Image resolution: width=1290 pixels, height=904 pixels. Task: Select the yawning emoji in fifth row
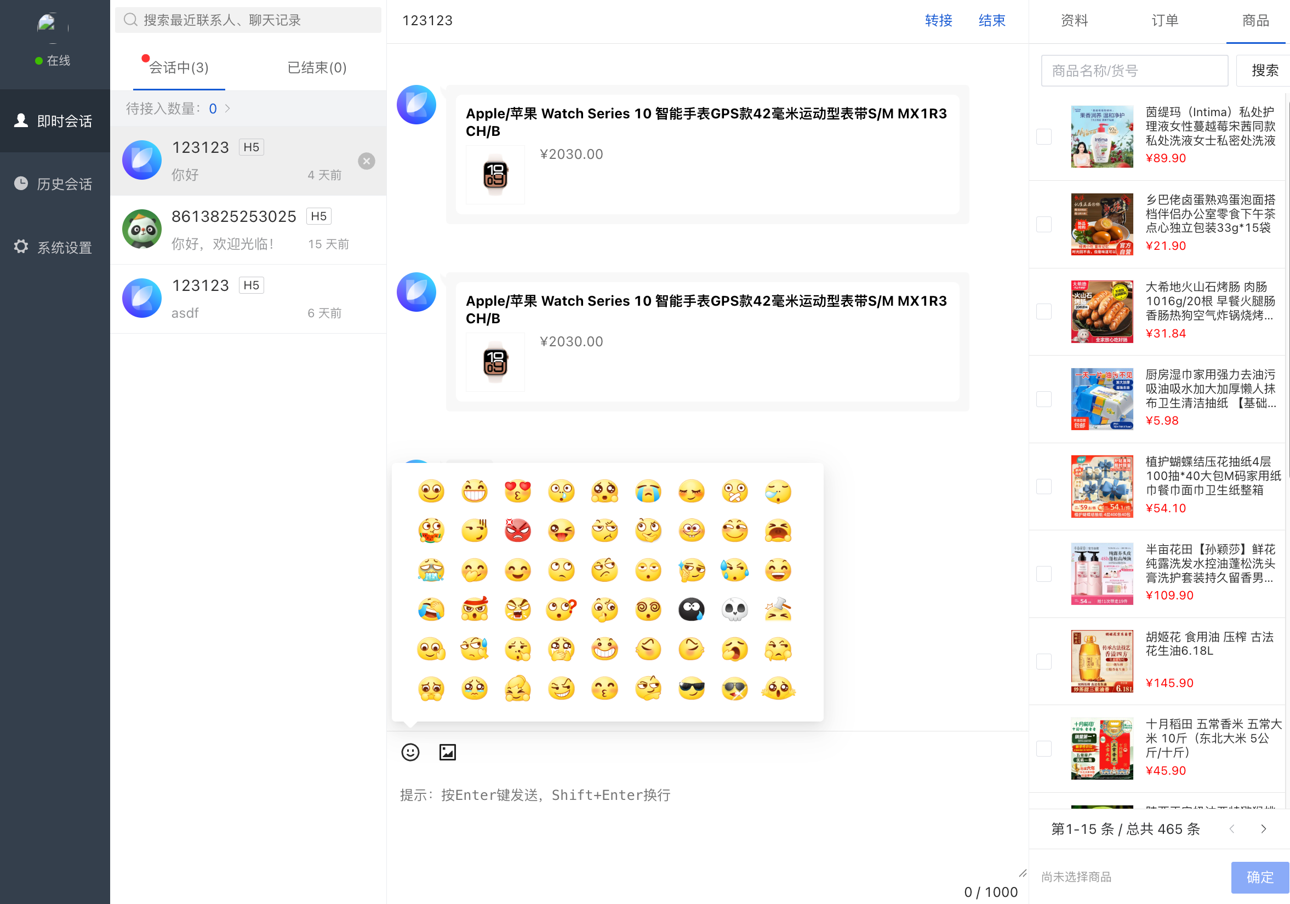coord(734,649)
